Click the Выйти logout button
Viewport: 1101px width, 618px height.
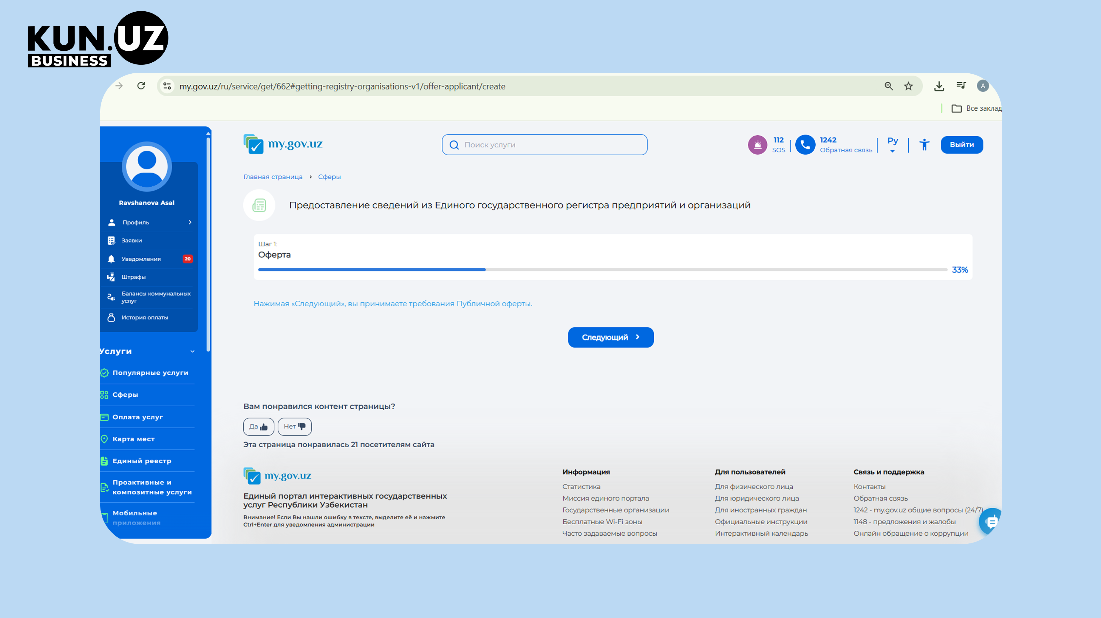962,145
